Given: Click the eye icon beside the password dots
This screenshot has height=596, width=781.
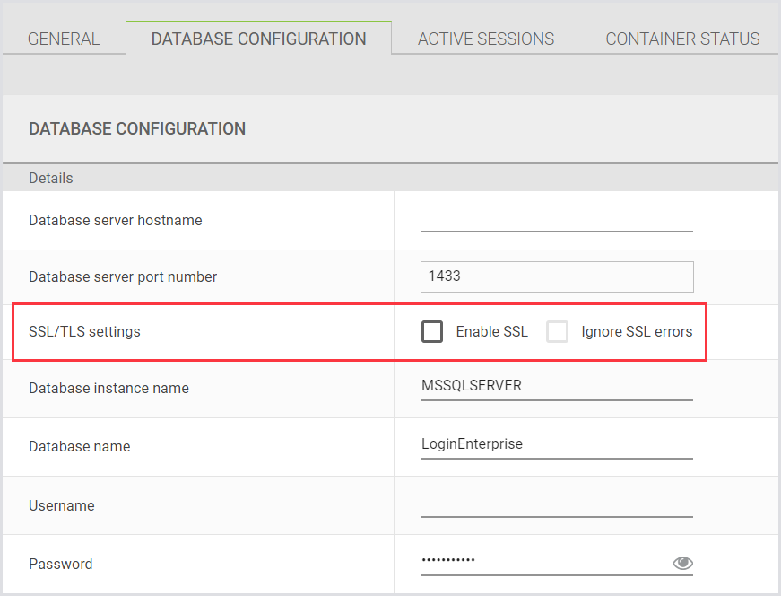Looking at the screenshot, I should [682, 562].
